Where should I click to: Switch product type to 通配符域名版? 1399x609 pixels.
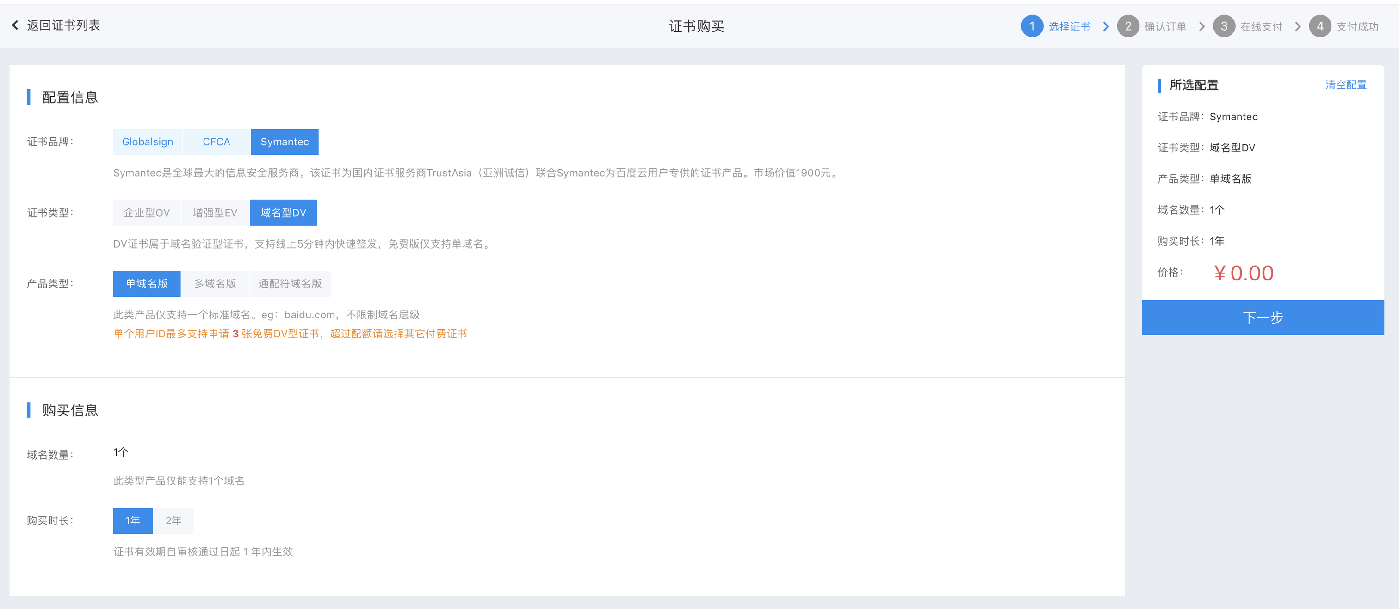[x=290, y=284]
